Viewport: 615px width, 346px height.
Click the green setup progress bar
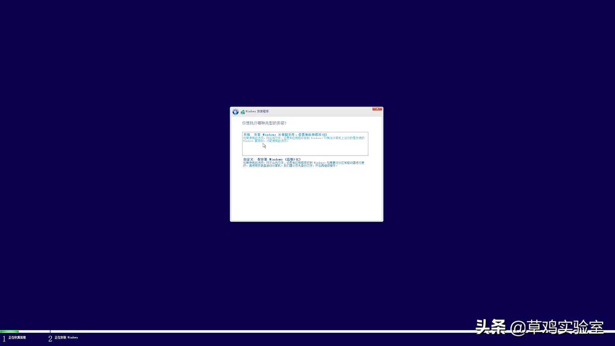(10, 331)
